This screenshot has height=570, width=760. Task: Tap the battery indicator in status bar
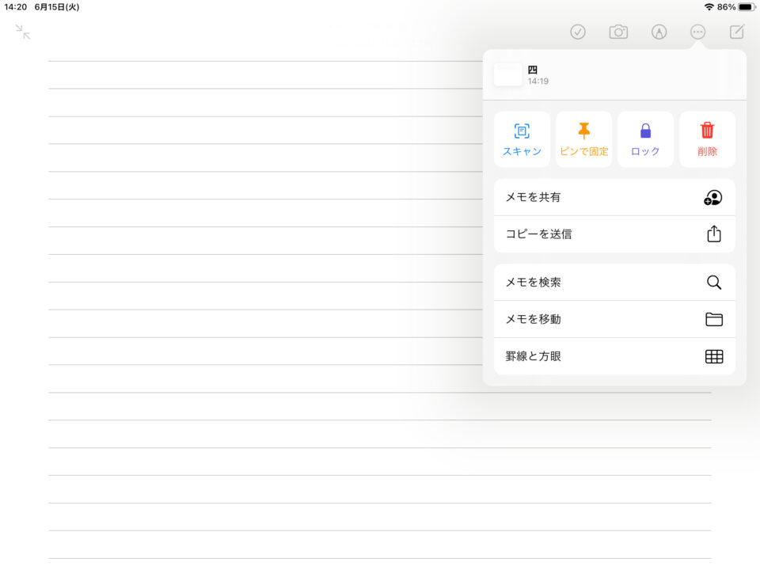pos(746,7)
